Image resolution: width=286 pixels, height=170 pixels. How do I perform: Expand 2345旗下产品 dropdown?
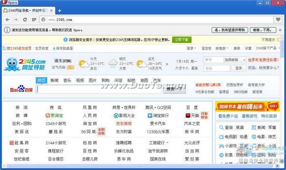pos(268,48)
